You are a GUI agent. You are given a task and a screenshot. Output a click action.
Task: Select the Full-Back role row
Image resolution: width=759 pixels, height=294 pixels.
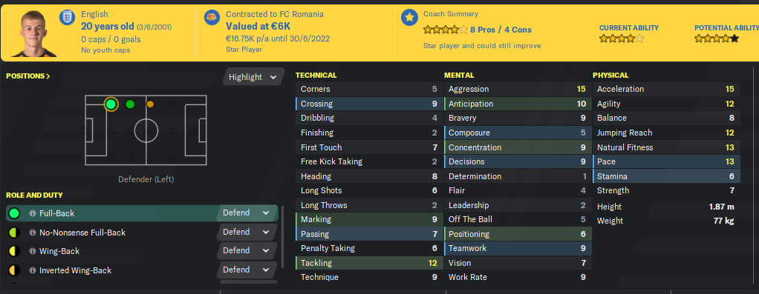tap(142, 213)
